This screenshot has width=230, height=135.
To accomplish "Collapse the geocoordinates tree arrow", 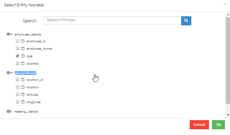I will pos(12,73).
